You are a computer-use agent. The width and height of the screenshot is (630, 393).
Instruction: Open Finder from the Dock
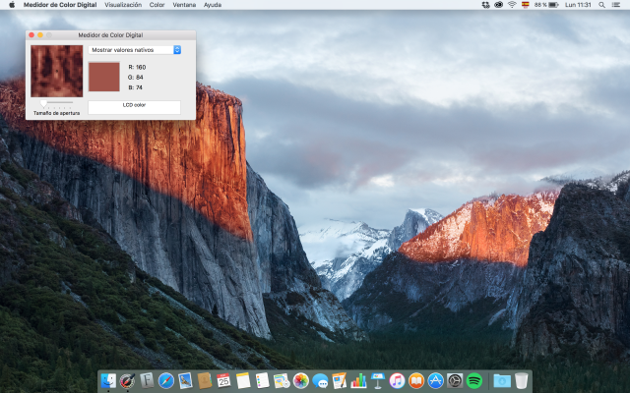point(108,380)
